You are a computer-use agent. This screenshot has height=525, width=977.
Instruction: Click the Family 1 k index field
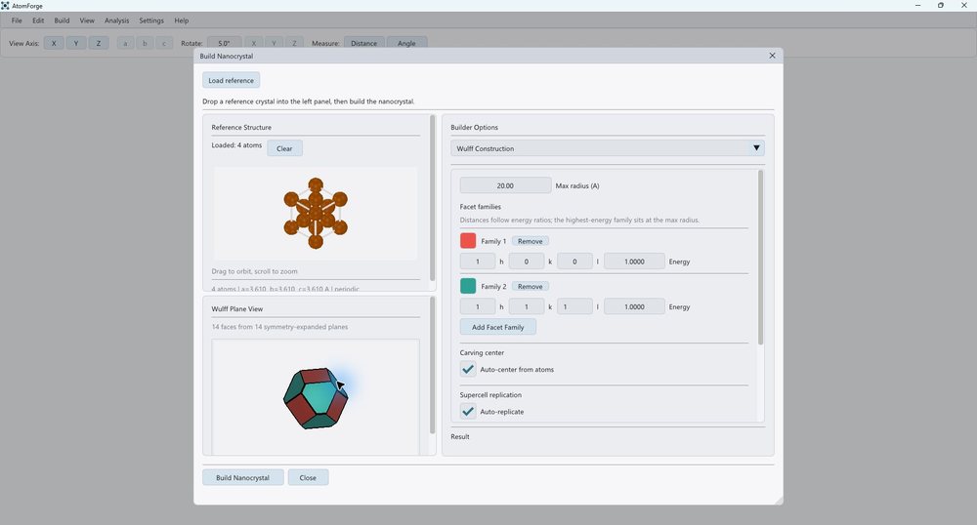[527, 262]
